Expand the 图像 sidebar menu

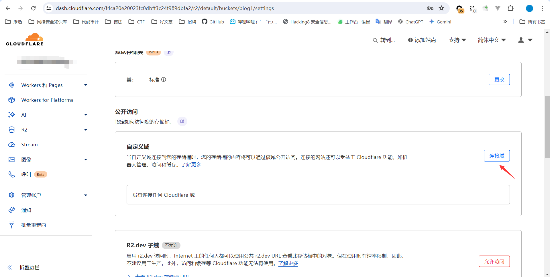pyautogui.click(x=86, y=160)
